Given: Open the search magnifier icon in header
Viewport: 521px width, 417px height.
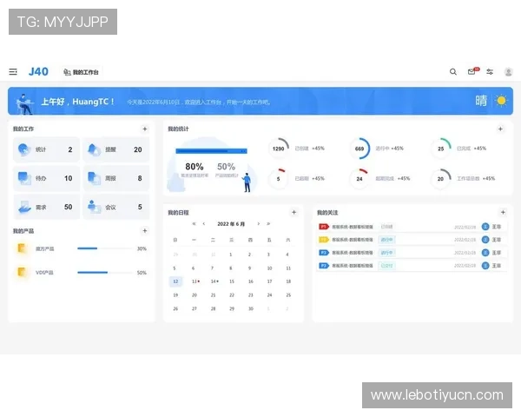Looking at the screenshot, I should coord(452,72).
